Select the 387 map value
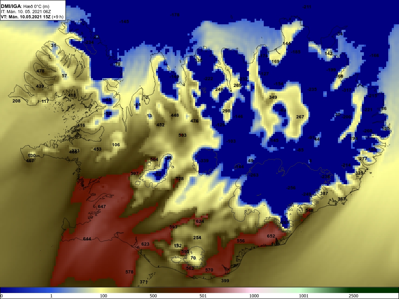Viewport: 399px width, 299px height. pyautogui.click(x=324, y=193)
